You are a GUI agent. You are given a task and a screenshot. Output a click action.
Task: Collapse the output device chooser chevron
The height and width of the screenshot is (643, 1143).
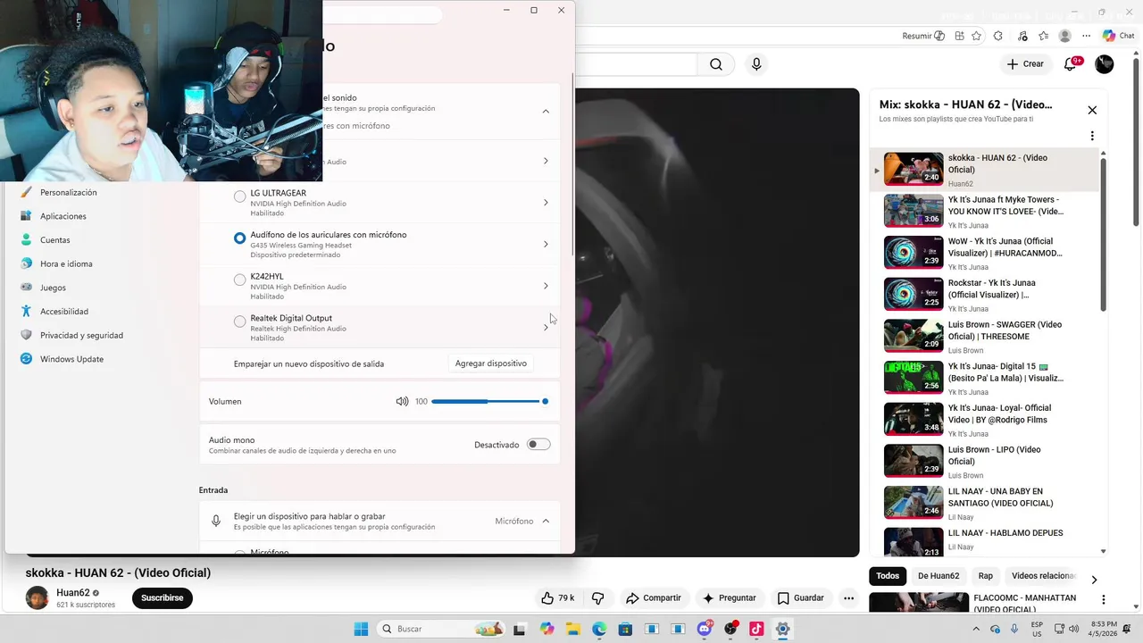tap(546, 111)
